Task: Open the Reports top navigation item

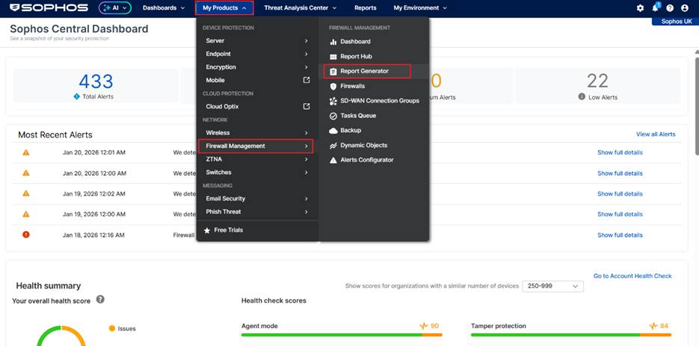Action: tap(365, 8)
